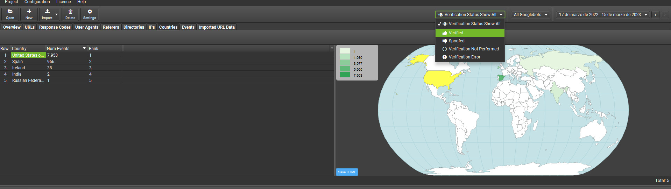Click the plus icon at table header right
The width and height of the screenshot is (671, 189).
click(x=332, y=48)
